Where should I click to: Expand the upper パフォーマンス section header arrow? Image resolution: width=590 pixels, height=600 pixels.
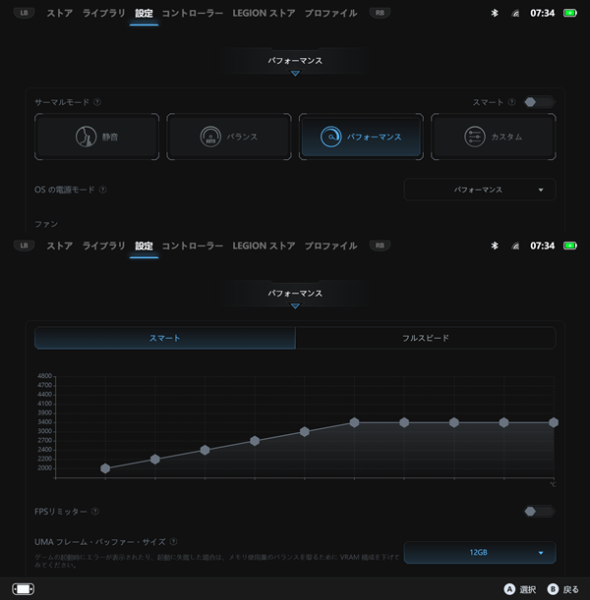[x=295, y=73]
